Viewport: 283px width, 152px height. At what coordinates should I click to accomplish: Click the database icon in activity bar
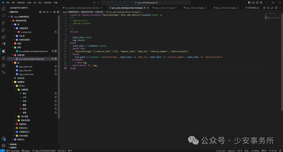(3, 58)
